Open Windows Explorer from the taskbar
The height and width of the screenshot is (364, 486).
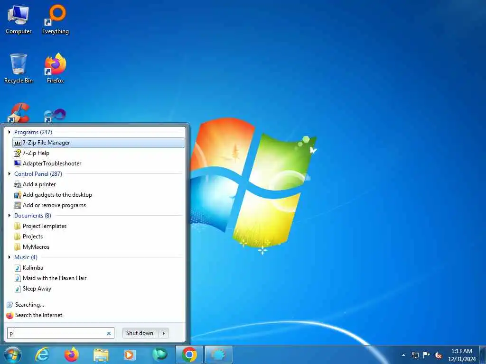coord(101,355)
